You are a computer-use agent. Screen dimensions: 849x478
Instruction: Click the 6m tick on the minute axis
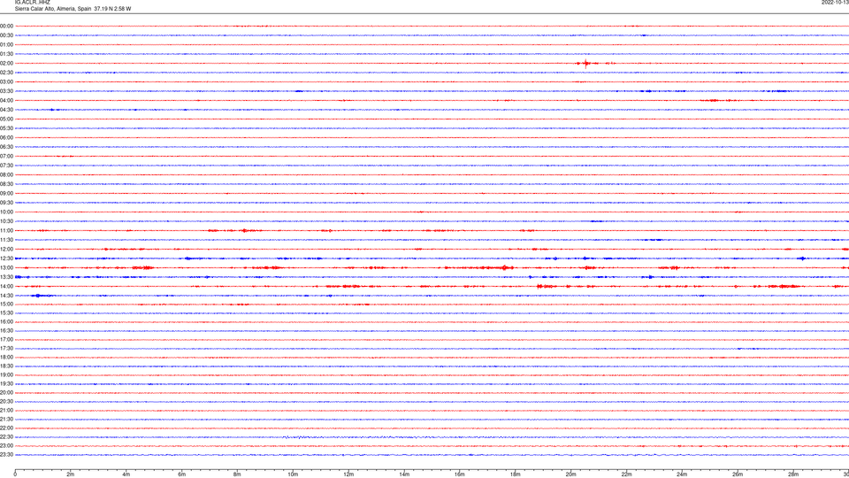click(x=182, y=474)
